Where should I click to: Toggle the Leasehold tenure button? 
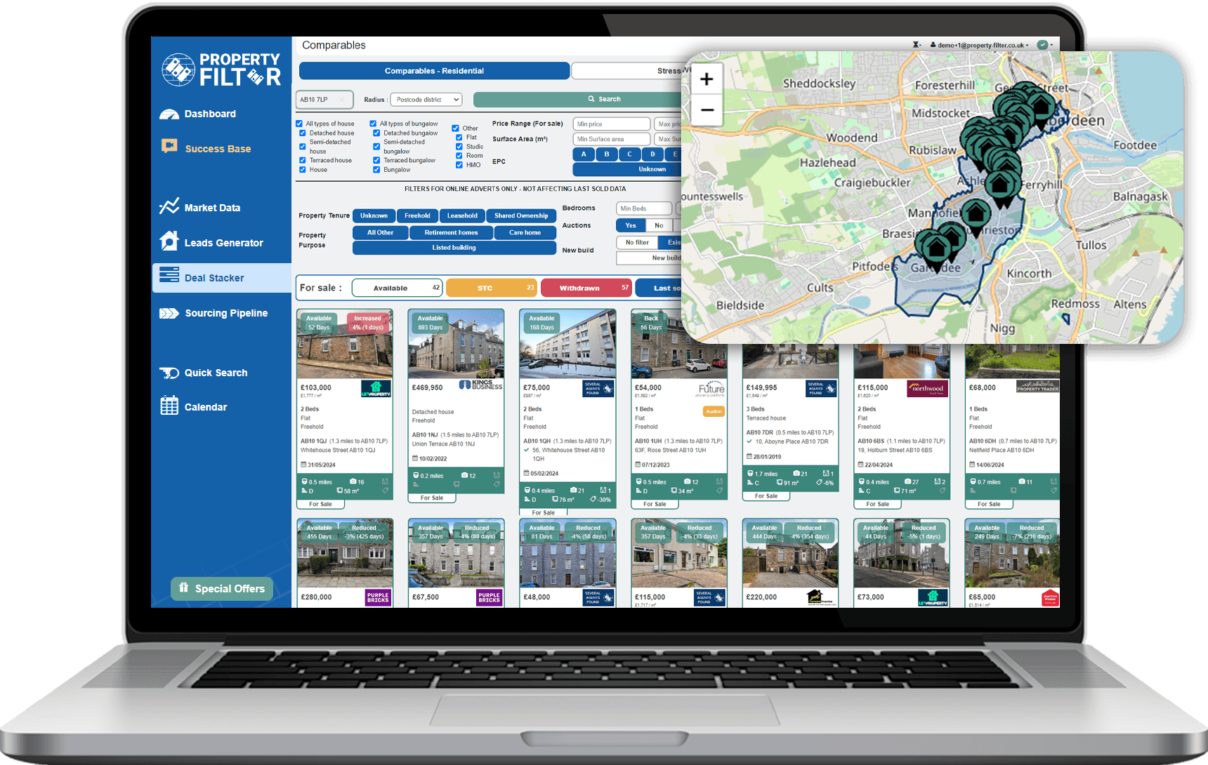462,215
